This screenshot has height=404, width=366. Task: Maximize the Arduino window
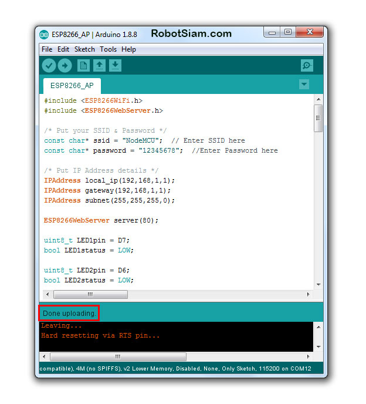[x=288, y=32]
